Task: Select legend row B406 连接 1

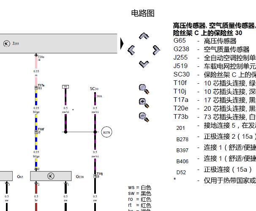Action: click(216, 159)
